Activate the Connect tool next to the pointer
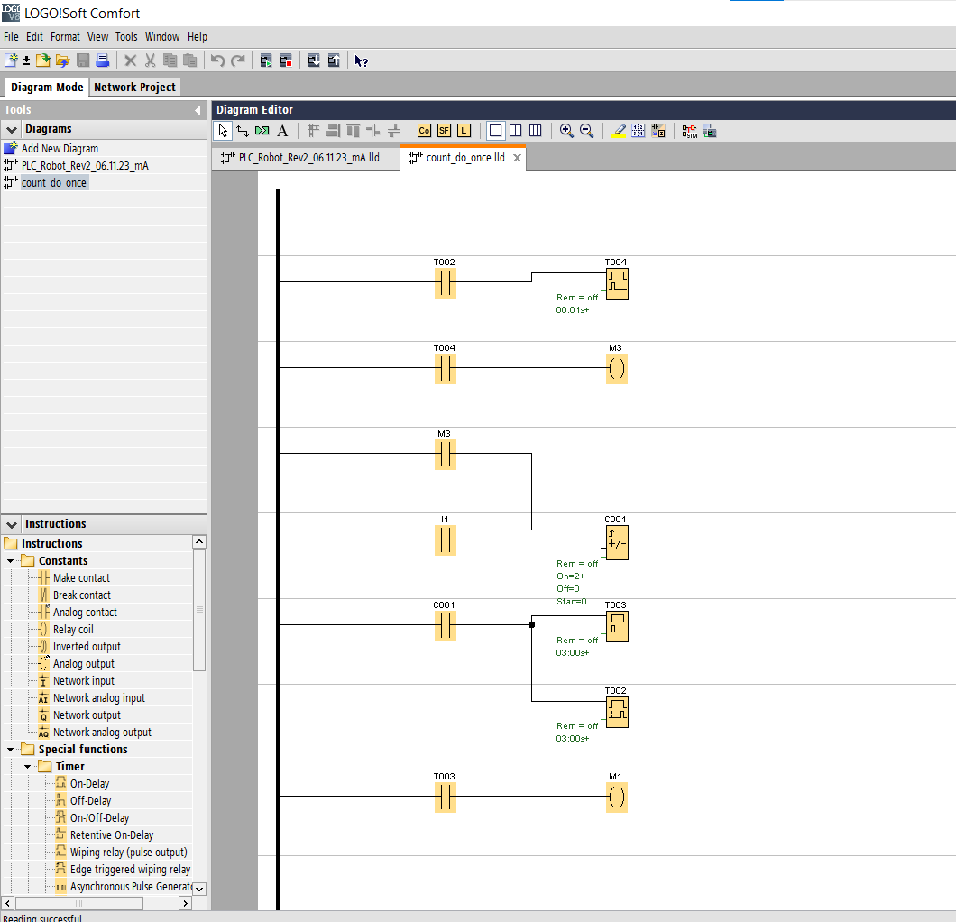 click(242, 131)
